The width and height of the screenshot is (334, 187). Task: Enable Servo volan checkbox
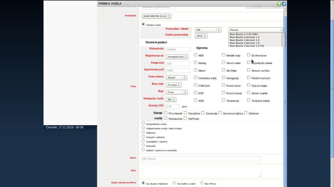click(x=223, y=63)
